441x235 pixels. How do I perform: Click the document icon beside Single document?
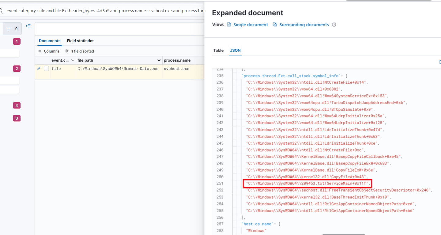229,25
